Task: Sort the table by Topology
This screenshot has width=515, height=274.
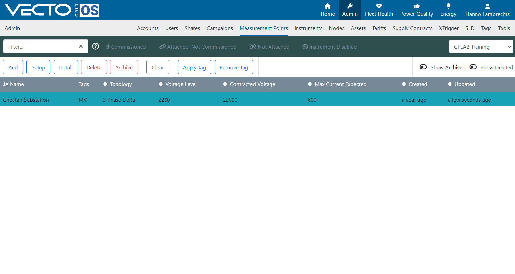Action: [x=117, y=84]
